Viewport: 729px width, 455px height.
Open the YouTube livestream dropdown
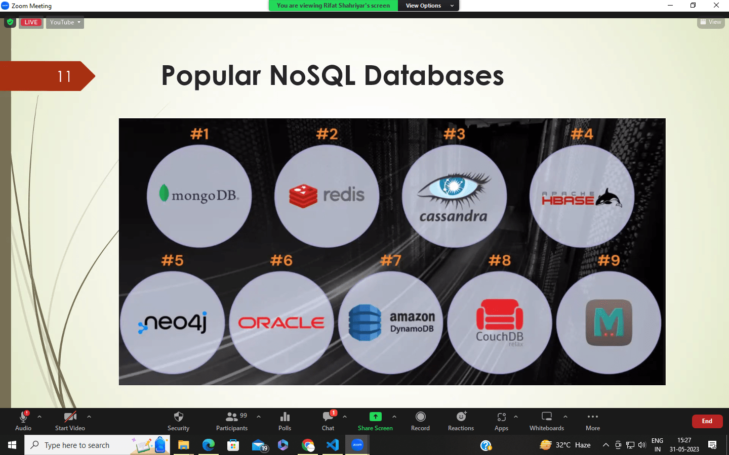click(65, 22)
